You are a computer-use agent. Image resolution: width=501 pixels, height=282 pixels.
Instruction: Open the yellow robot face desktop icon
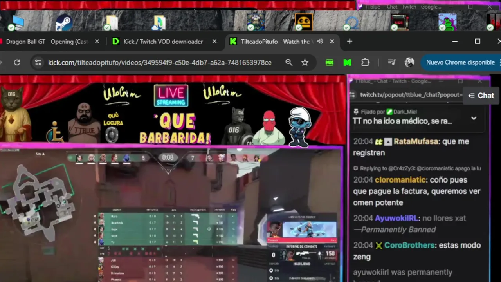coord(304,22)
